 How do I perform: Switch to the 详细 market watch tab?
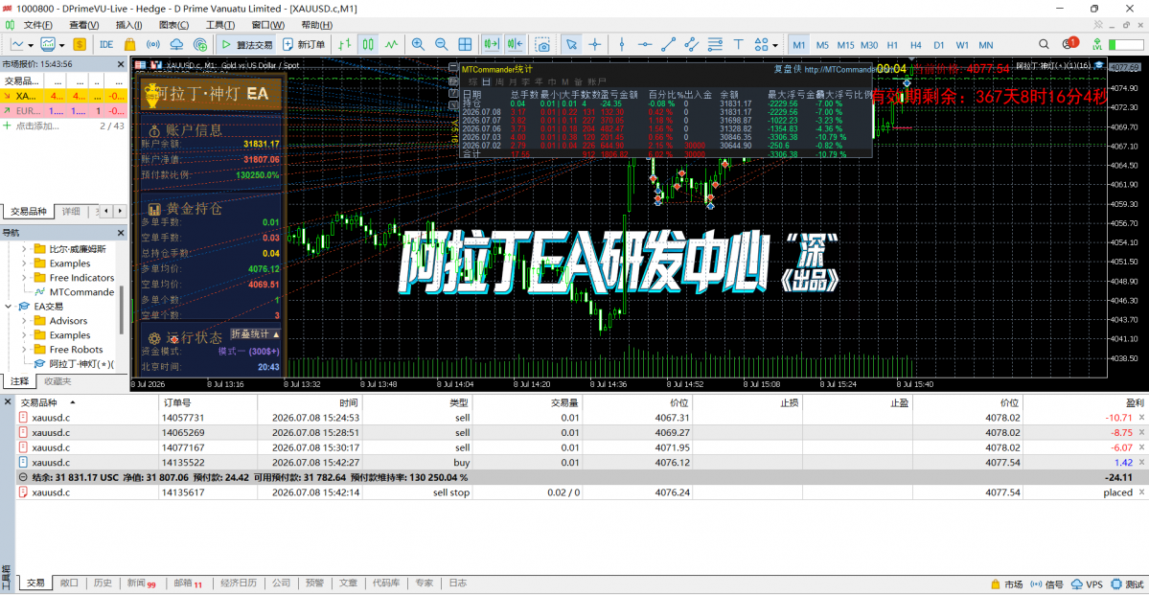tap(70, 212)
